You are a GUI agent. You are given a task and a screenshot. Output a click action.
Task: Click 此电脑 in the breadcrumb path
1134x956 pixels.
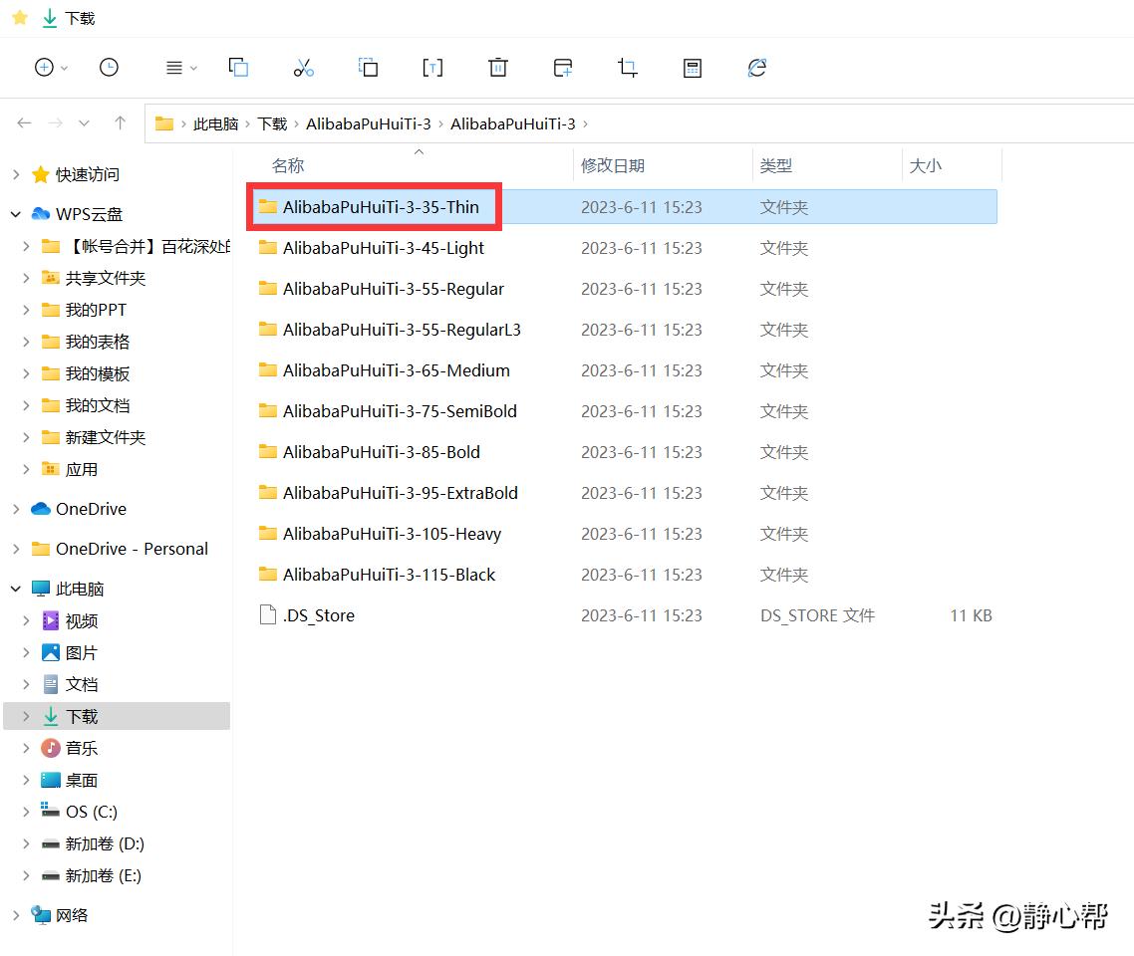coord(215,124)
